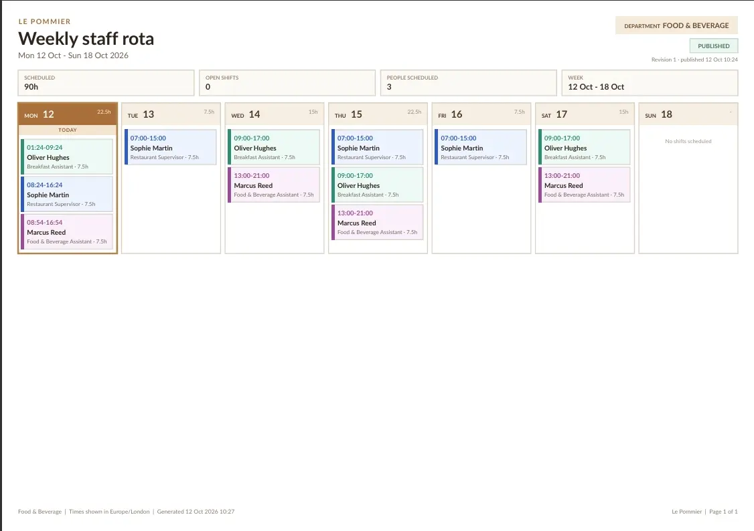Click the 7.5h total in Friday header
The image size is (754, 531).
pos(520,112)
